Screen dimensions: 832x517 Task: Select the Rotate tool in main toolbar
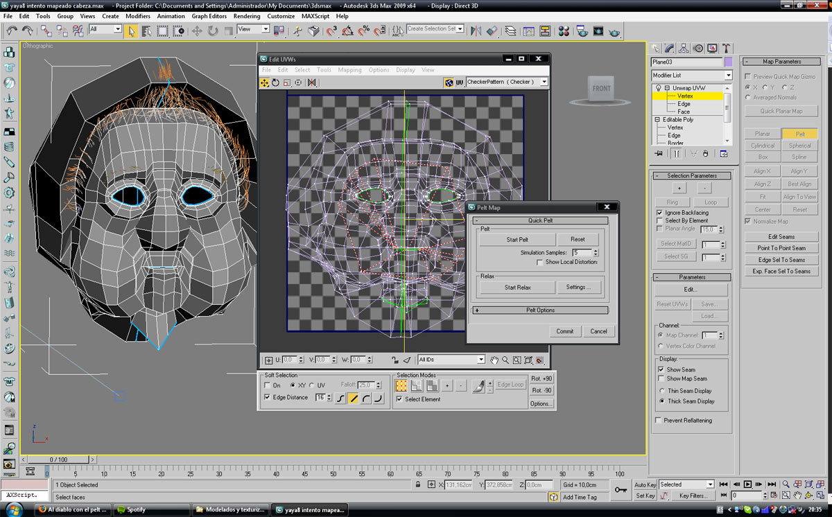point(212,30)
